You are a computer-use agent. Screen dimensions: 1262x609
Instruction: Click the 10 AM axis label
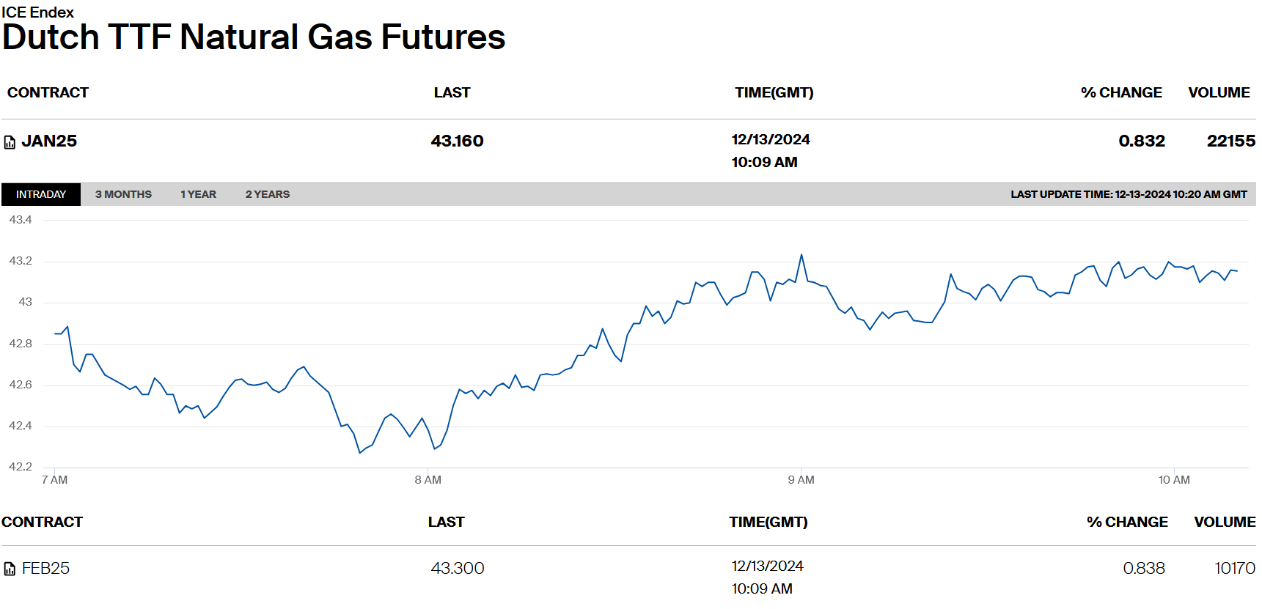(1174, 480)
